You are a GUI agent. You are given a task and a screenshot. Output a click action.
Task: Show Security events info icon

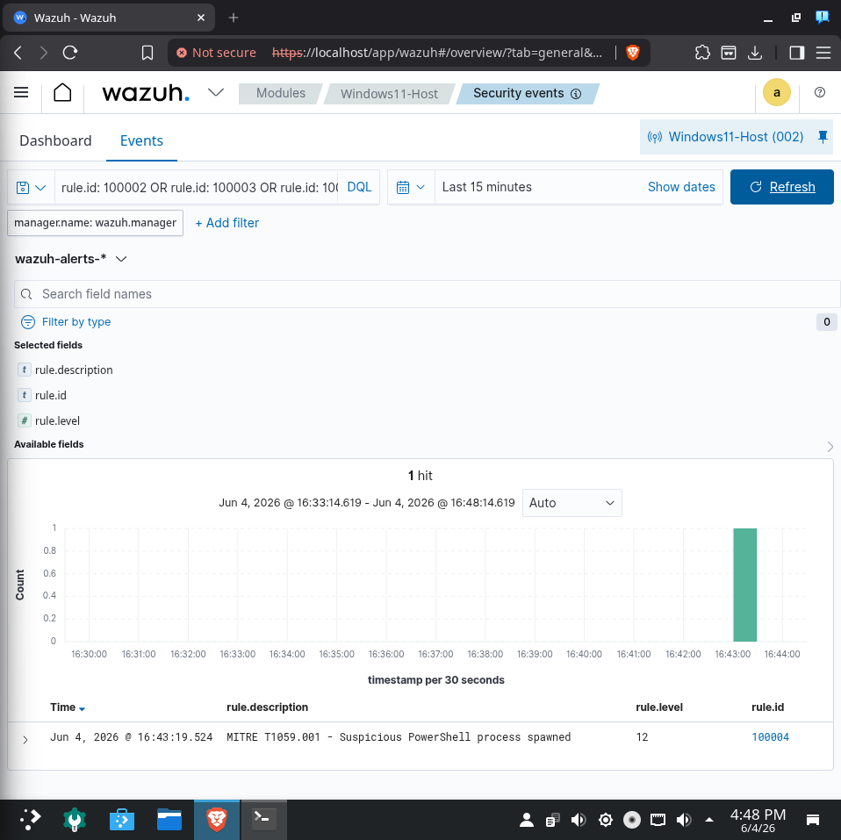click(x=576, y=94)
